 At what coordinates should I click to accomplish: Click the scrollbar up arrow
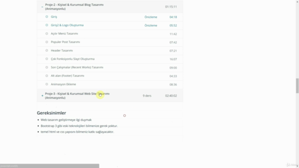(x=297, y=1)
